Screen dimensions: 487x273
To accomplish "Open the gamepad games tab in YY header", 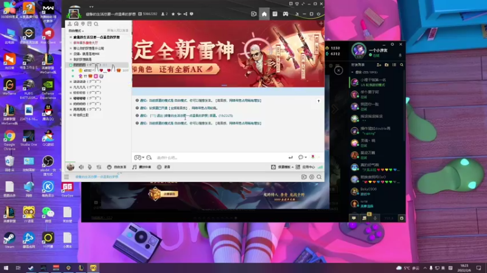I will click(x=286, y=14).
